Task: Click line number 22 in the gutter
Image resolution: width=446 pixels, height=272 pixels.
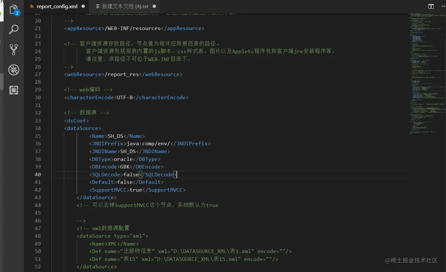Action: 38,36
